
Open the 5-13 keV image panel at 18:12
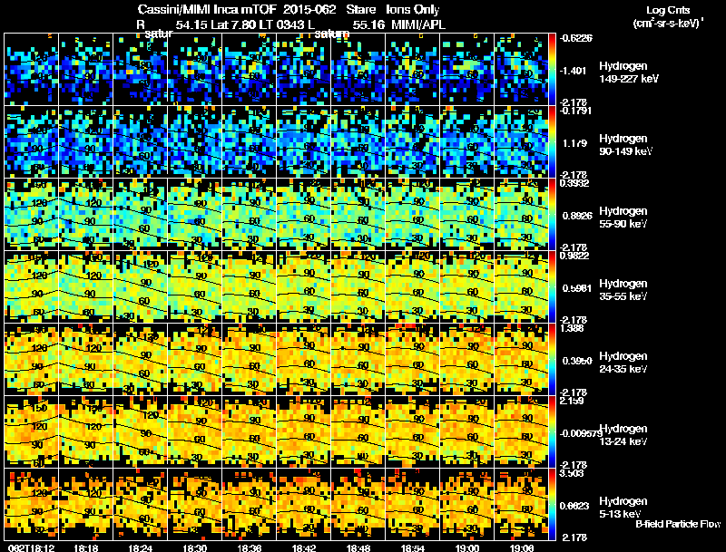pyautogui.click(x=32, y=504)
